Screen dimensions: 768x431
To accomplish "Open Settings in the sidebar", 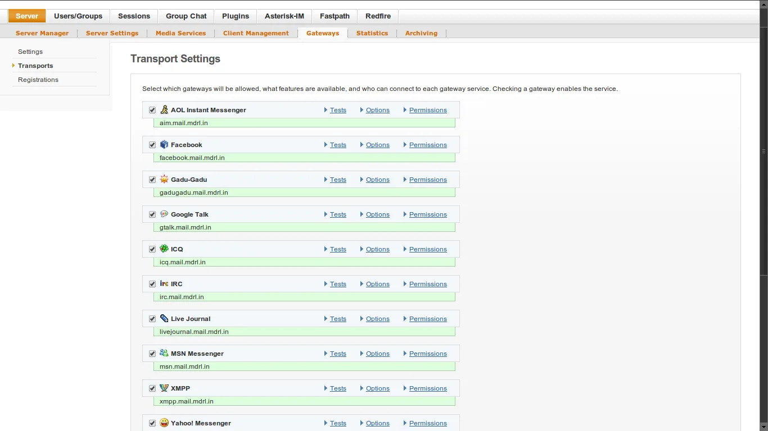I will (30, 52).
